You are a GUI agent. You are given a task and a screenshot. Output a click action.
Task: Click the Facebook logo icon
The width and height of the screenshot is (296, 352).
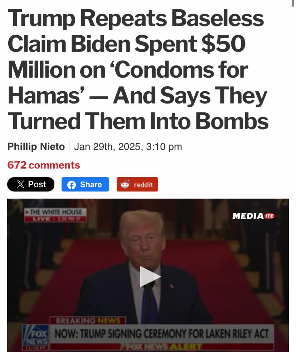(72, 185)
